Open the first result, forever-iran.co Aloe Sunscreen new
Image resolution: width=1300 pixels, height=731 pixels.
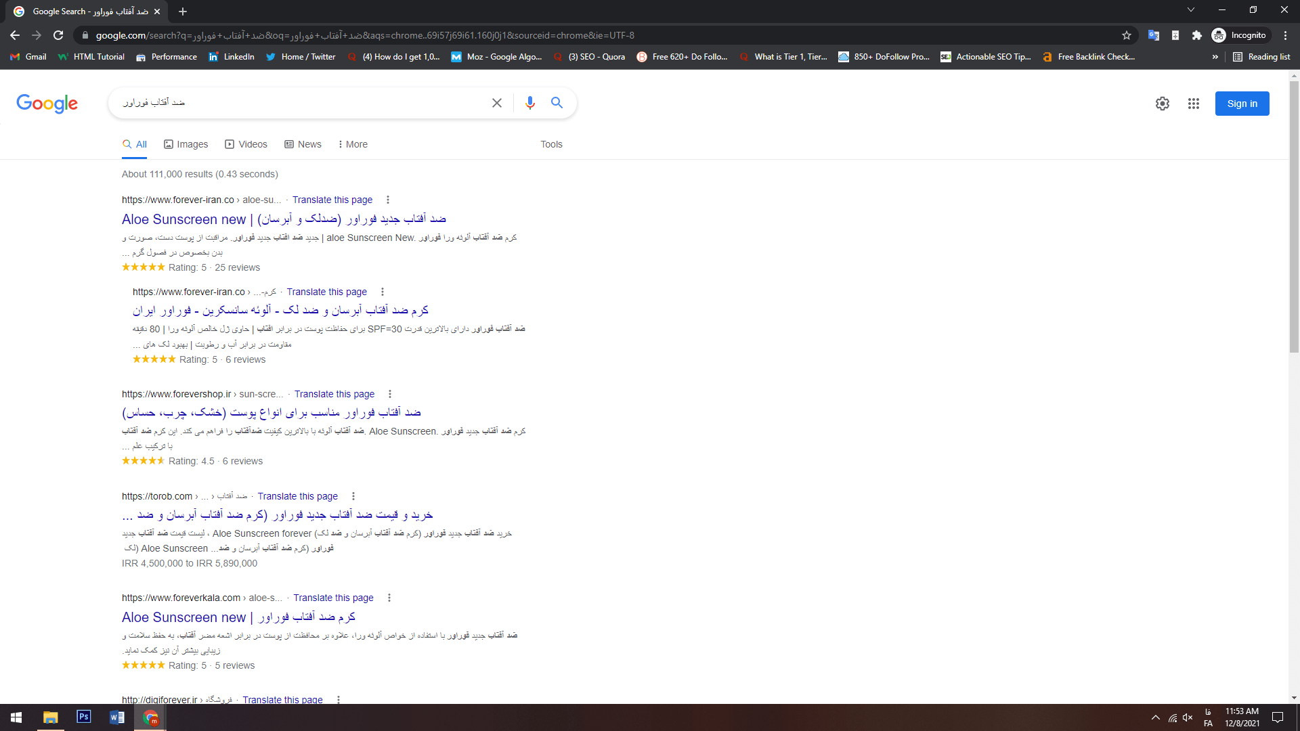click(x=284, y=219)
